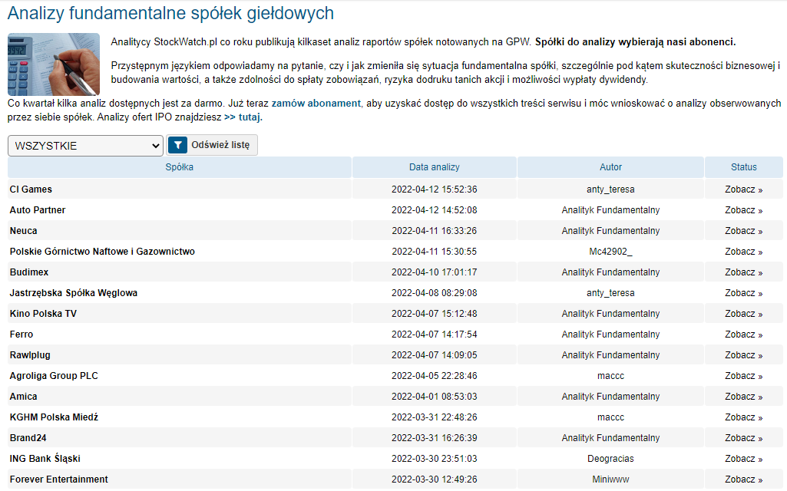Click the date 2022-04-12 14:52:08
The image size is (787, 491).
(434, 210)
